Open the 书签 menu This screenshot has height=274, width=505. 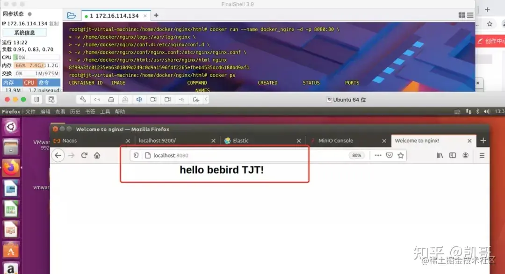[90, 111]
